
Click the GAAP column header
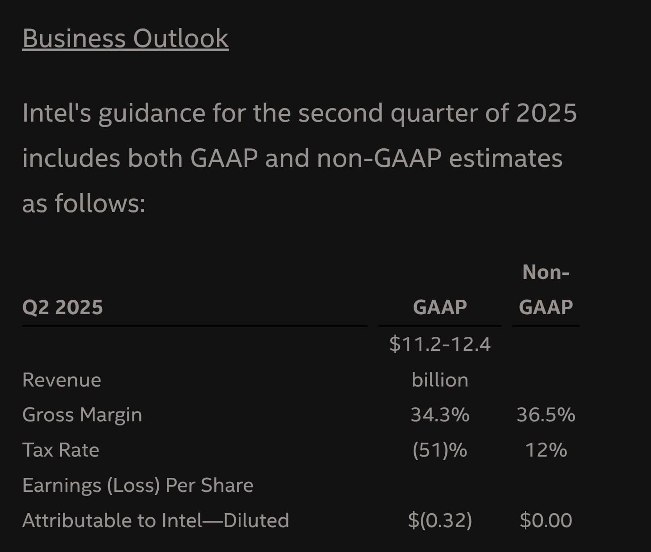pyautogui.click(x=440, y=307)
